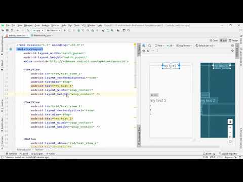Select the button in the design preview

pyautogui.click(x=154, y=95)
